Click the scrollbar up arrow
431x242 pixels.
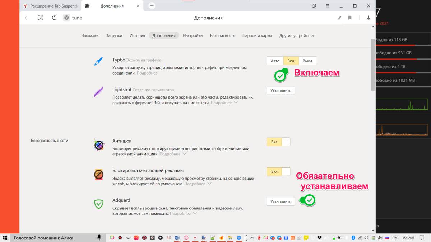click(373, 27)
